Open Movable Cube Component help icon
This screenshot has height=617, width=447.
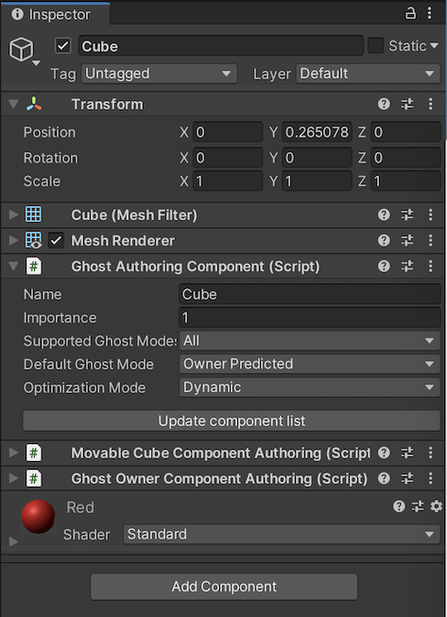coord(384,453)
